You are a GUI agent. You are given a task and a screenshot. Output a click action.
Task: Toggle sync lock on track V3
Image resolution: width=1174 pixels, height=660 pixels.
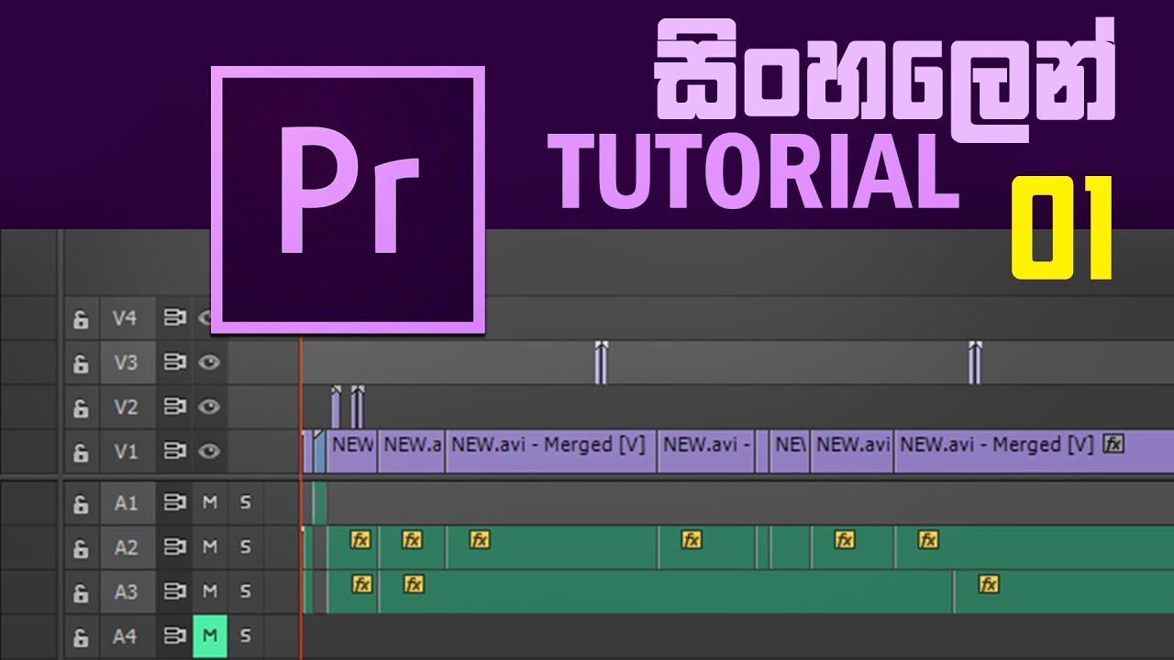pos(173,362)
